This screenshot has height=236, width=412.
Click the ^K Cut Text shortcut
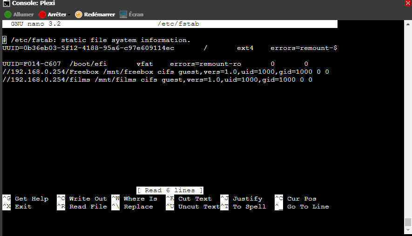click(x=189, y=199)
